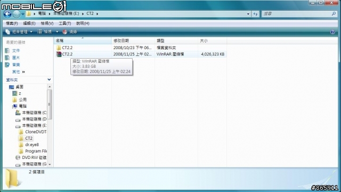Click the 其他 more links item

[19, 71]
